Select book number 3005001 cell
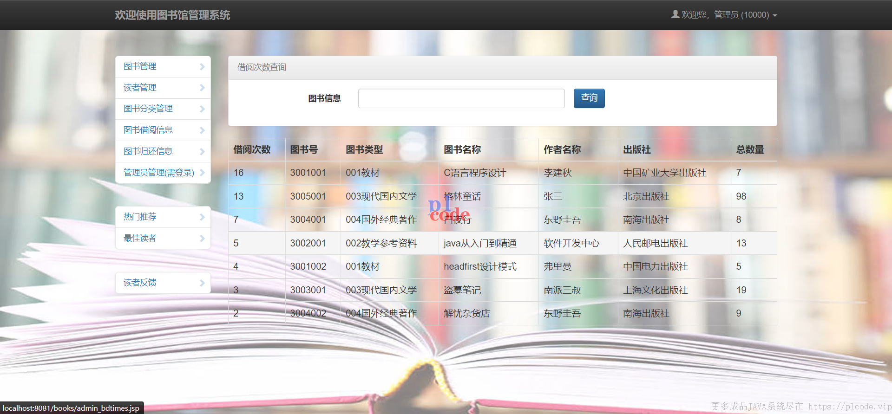The image size is (892, 414). pos(313,196)
